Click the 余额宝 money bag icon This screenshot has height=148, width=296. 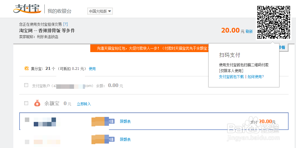click(37, 103)
